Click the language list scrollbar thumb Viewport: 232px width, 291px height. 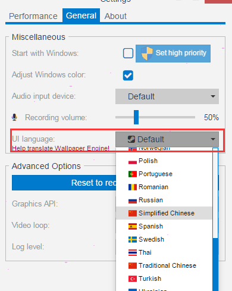click(215, 265)
